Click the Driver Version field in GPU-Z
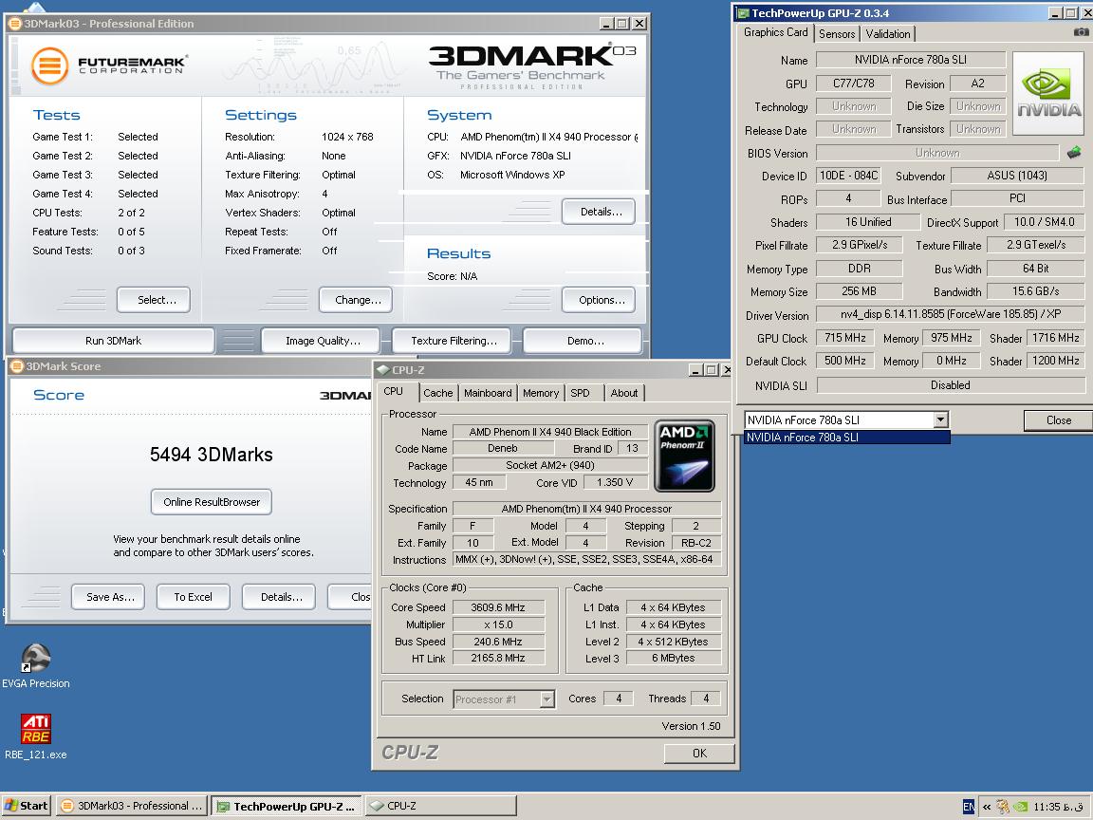 950,314
